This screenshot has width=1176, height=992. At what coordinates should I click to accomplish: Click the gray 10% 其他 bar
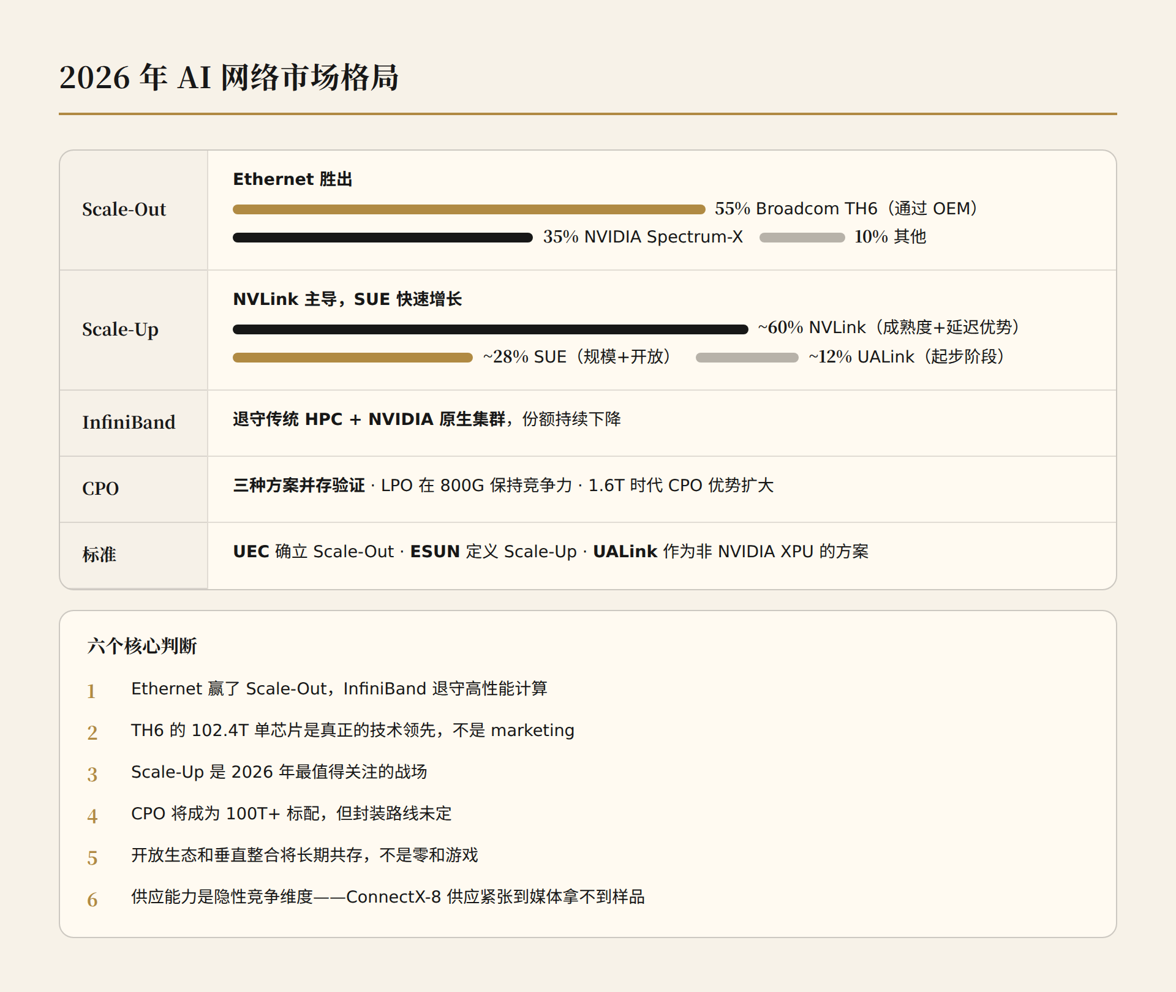tap(802, 238)
